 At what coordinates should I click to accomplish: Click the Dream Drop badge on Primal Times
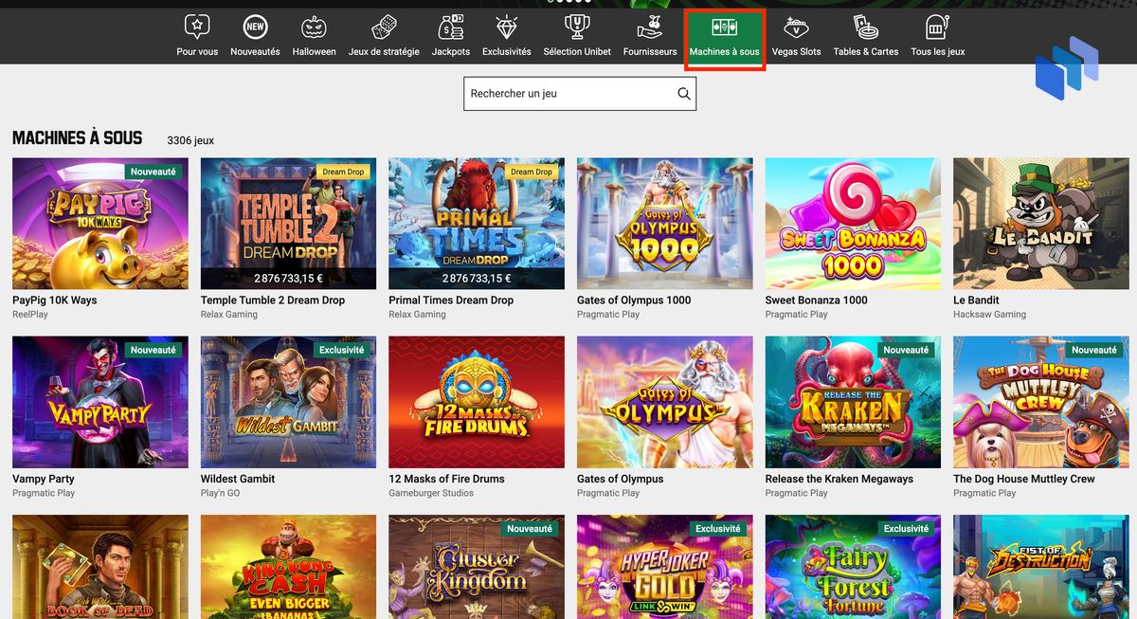tap(532, 172)
